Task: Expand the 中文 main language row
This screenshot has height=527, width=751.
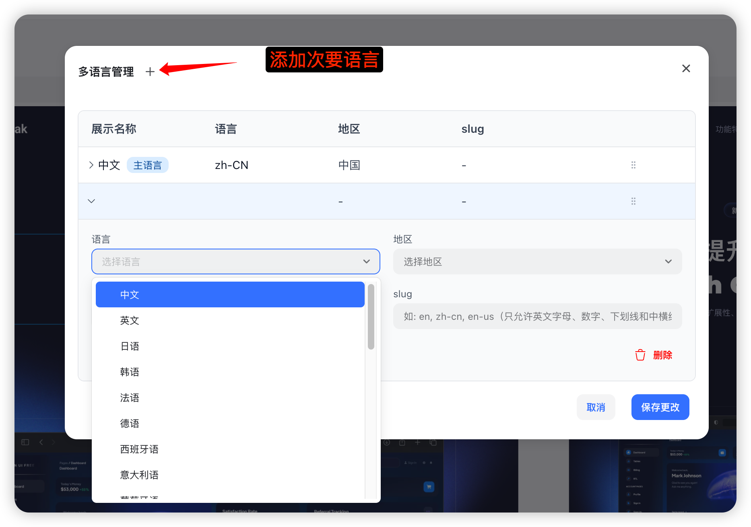Action: click(x=91, y=165)
